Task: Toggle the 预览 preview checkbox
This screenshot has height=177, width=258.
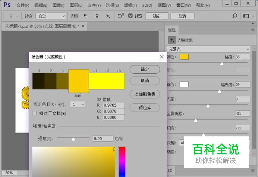Action: 130,16
